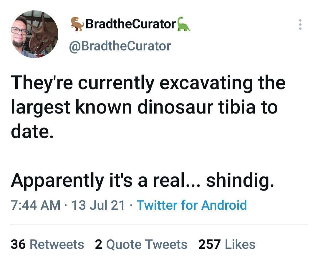Open the 2 Quote Tweets list

141,244
